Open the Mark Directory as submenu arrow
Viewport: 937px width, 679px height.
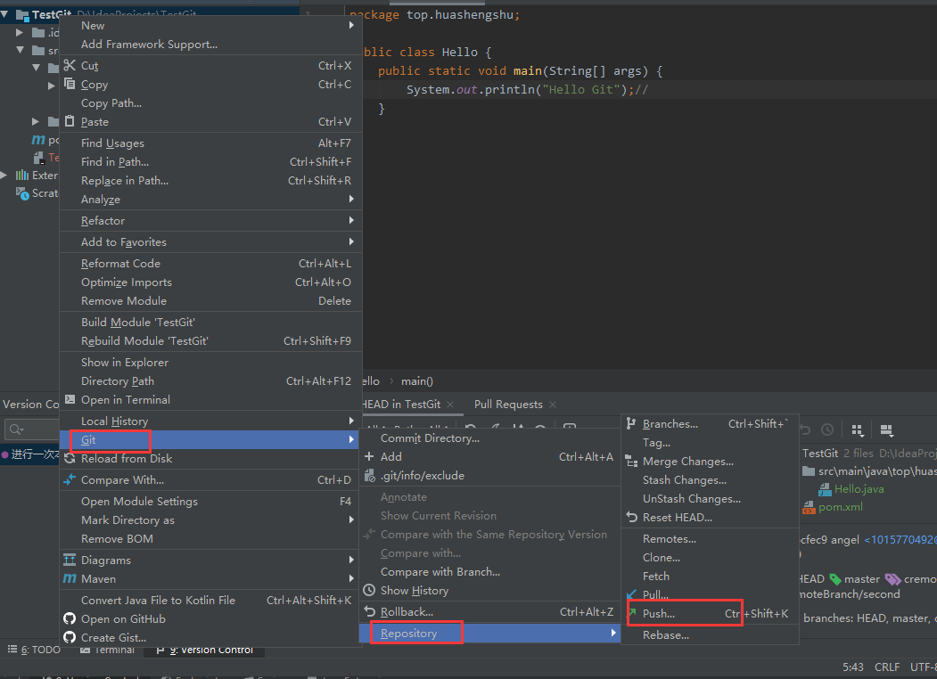351,519
